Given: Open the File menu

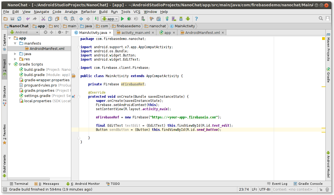Looking at the screenshot, I should [x=6, y=12].
